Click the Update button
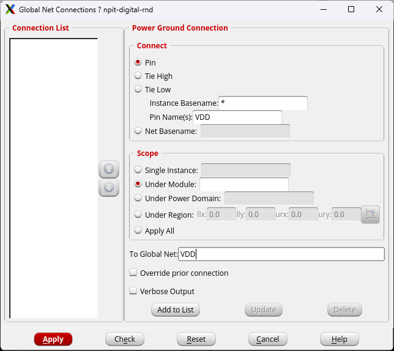 tap(264, 309)
